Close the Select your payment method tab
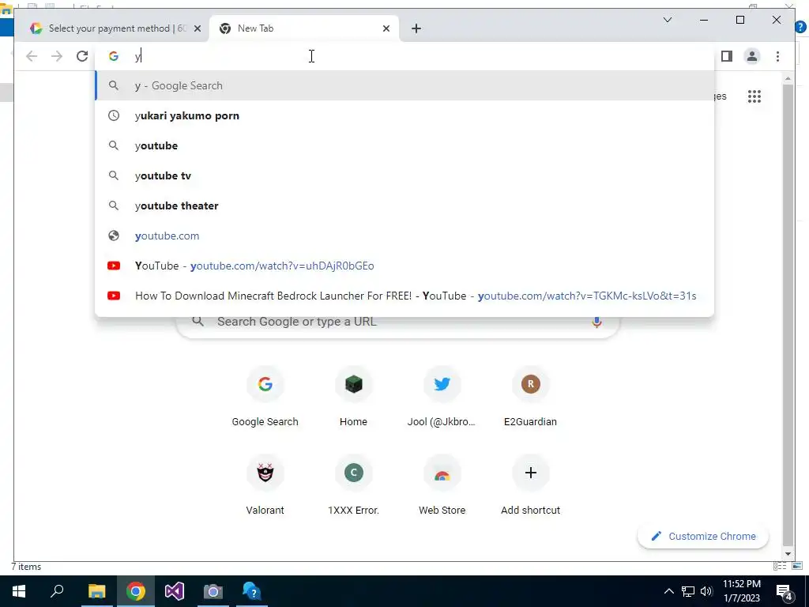The image size is (809, 607). point(197,29)
